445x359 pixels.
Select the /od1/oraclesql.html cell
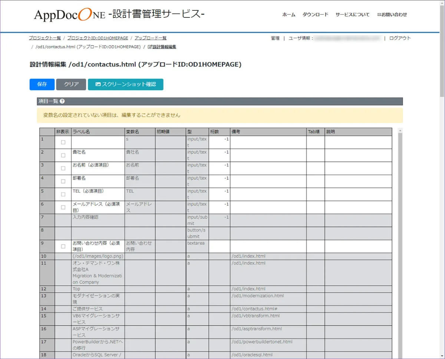click(268, 355)
